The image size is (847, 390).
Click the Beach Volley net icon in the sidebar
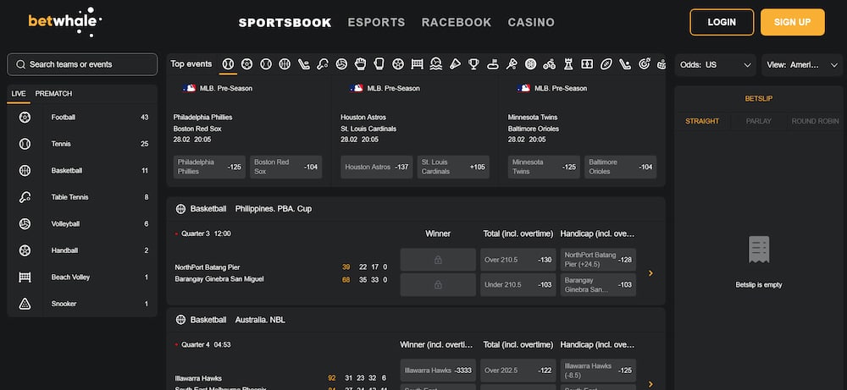(25, 277)
